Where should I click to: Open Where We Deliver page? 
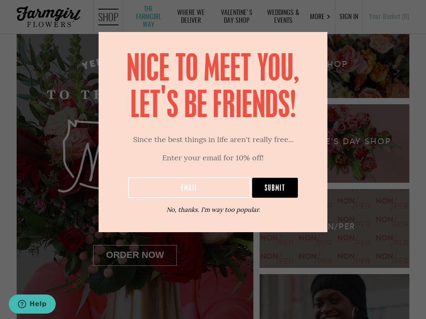click(x=191, y=17)
